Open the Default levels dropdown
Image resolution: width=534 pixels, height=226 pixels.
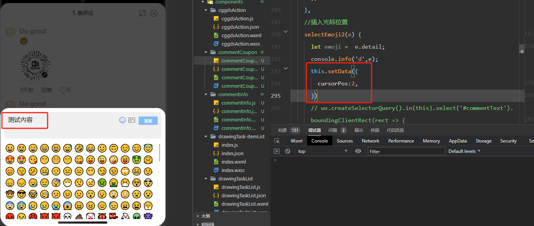[465, 151]
